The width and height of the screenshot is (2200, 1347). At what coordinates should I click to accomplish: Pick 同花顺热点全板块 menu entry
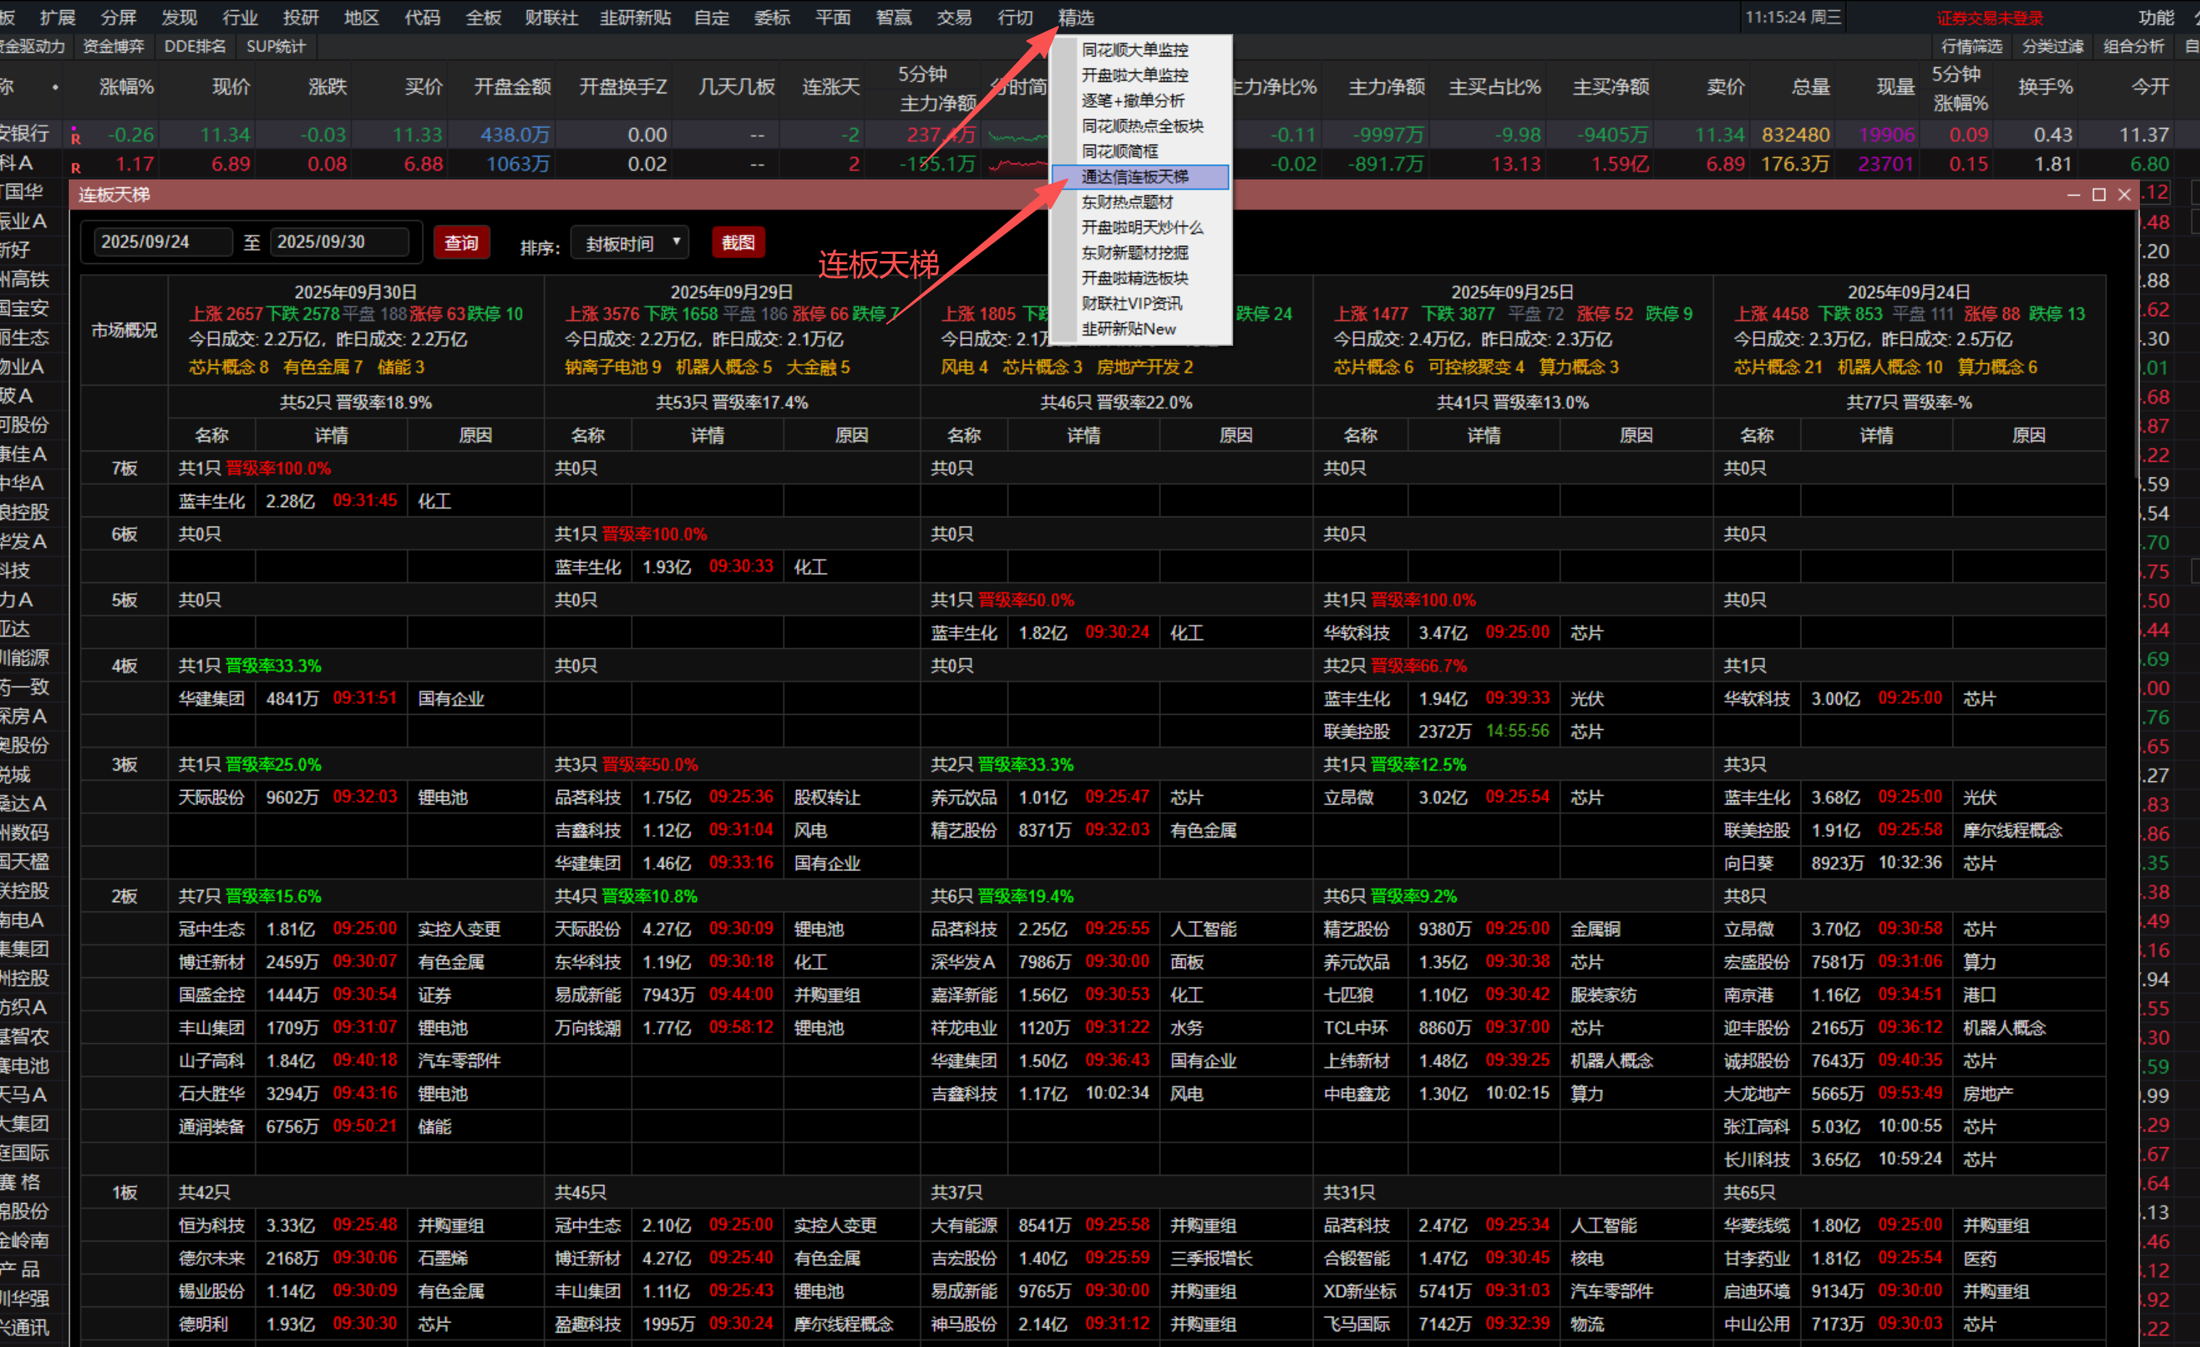[x=1143, y=126]
